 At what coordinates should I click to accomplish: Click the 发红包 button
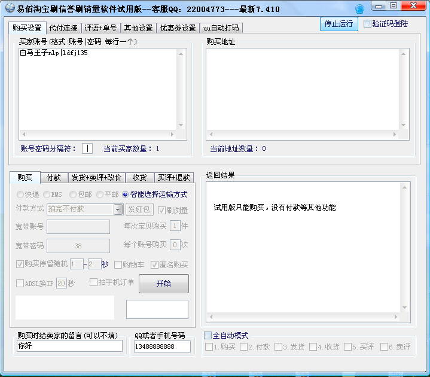(x=139, y=209)
